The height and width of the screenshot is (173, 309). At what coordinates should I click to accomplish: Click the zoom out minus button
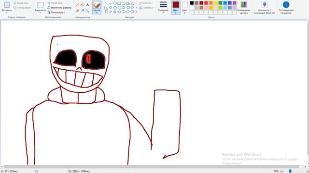point(282,171)
